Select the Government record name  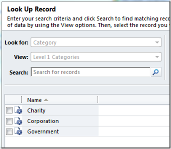click(x=43, y=132)
